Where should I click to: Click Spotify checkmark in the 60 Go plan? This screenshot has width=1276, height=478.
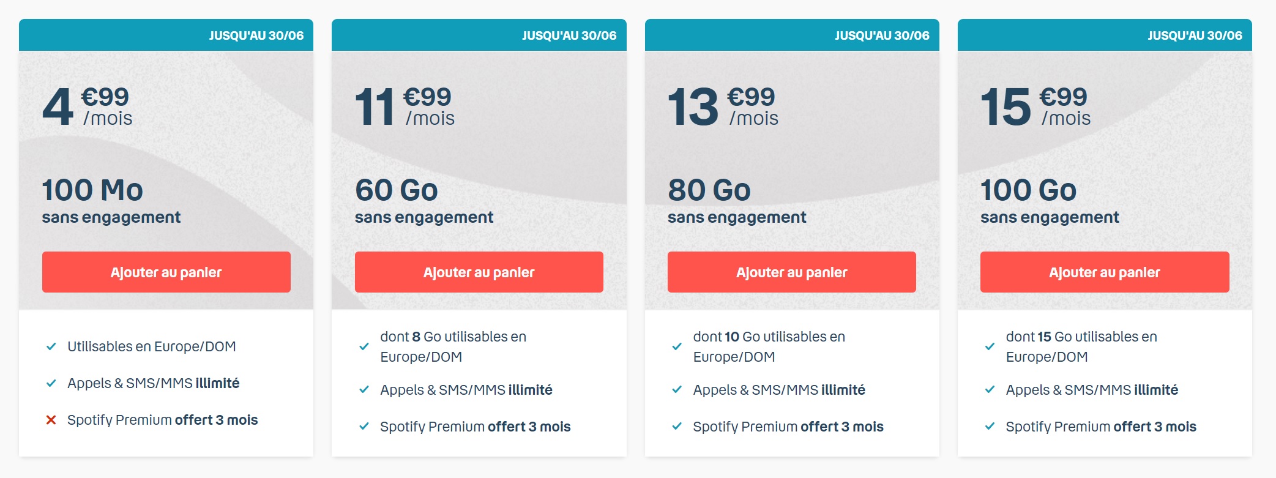tap(364, 426)
